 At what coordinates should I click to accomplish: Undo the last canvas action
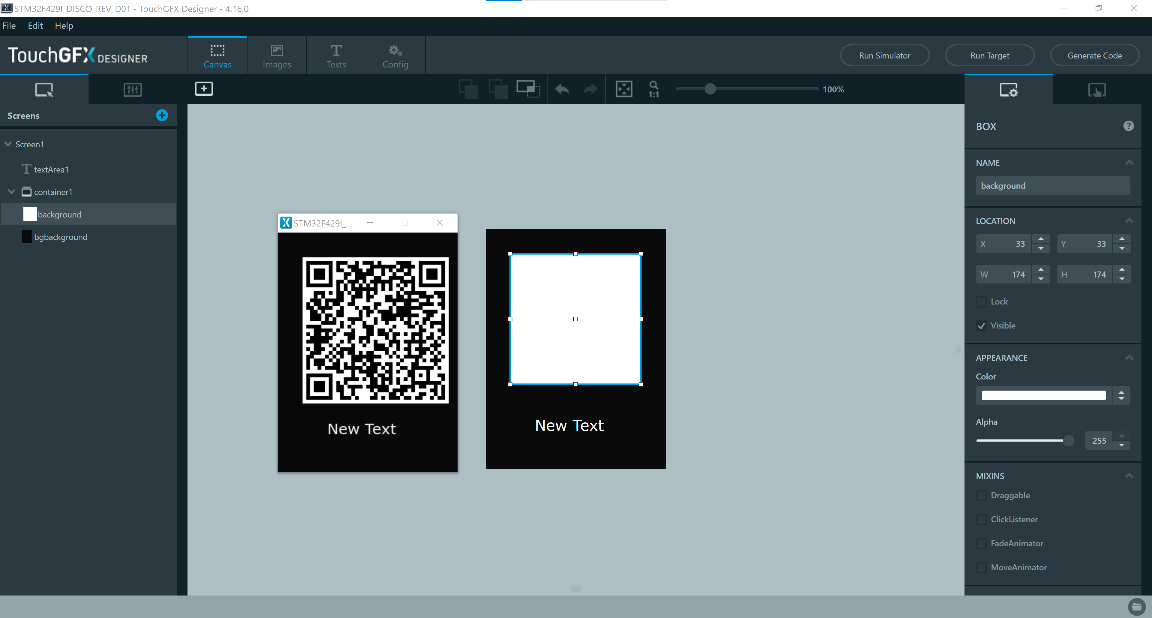coord(562,88)
